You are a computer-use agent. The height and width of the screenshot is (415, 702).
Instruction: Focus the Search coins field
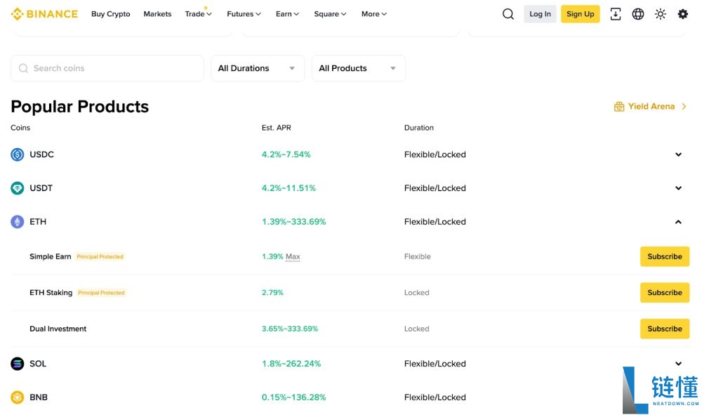107,68
